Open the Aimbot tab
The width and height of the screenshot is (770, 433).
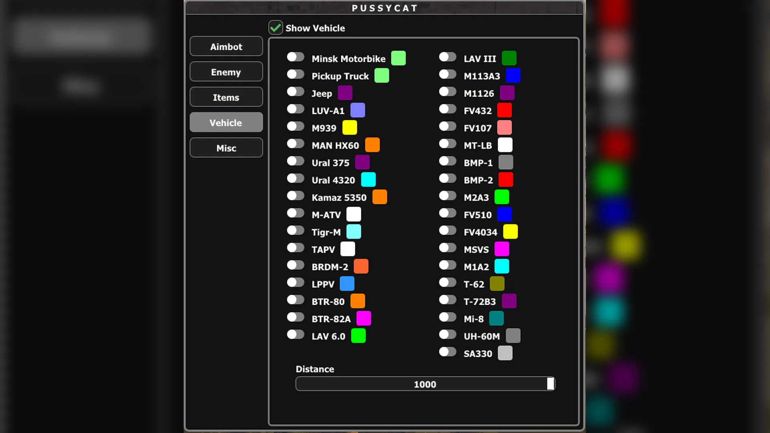(x=226, y=47)
